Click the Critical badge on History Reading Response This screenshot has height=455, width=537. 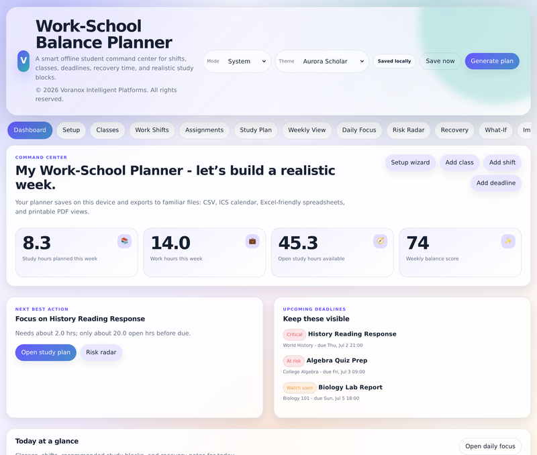[295, 334]
